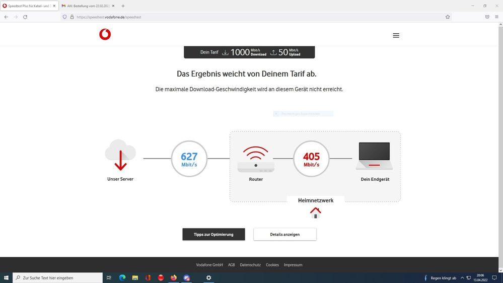The image size is (503, 283).
Task: Reload the current page
Action: pyautogui.click(x=25, y=17)
